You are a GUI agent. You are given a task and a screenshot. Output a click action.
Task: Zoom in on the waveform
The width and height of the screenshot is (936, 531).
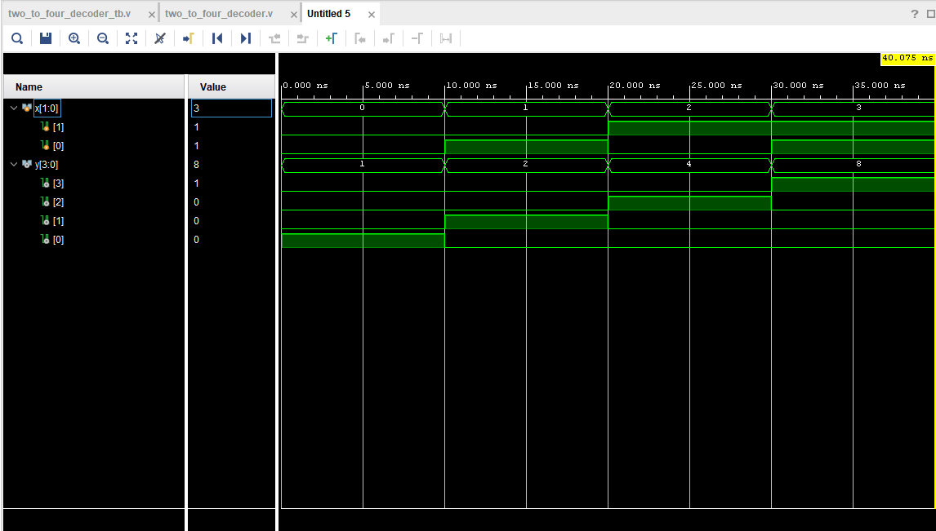point(74,38)
